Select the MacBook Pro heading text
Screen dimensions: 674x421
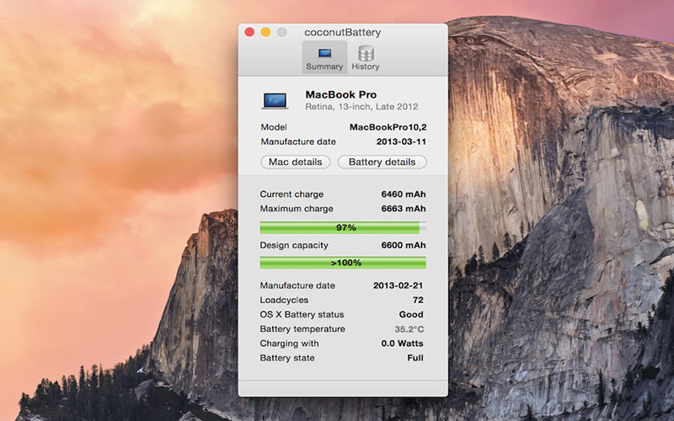tap(341, 94)
